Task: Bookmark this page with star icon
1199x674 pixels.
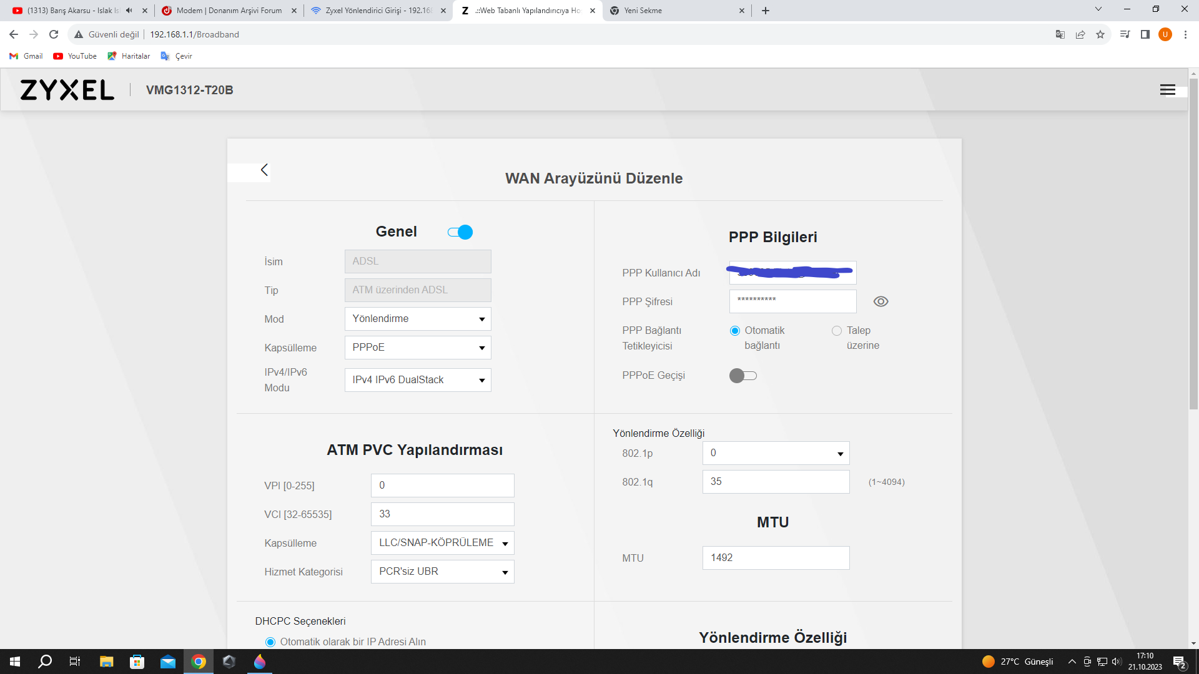Action: 1100,34
